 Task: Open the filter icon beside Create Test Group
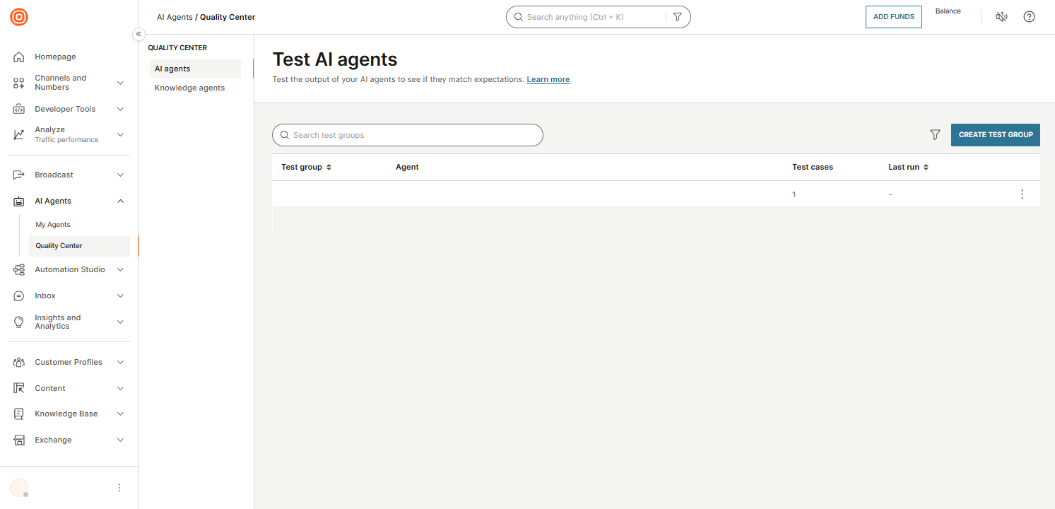[935, 134]
